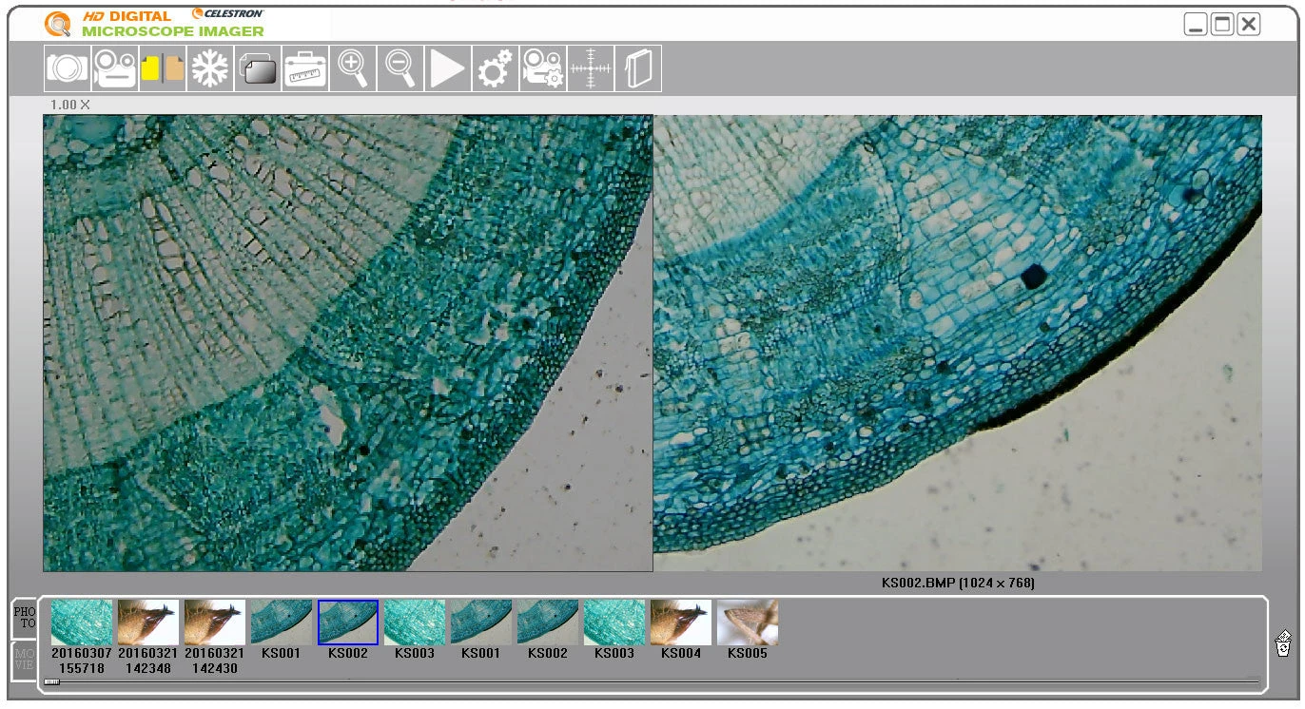
Task: Freeze the live view with the snowflake tool
Action: (210, 67)
